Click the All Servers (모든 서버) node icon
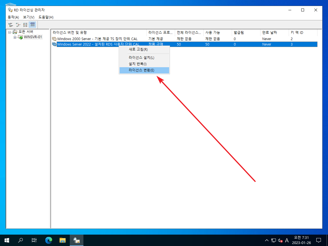 15,32
